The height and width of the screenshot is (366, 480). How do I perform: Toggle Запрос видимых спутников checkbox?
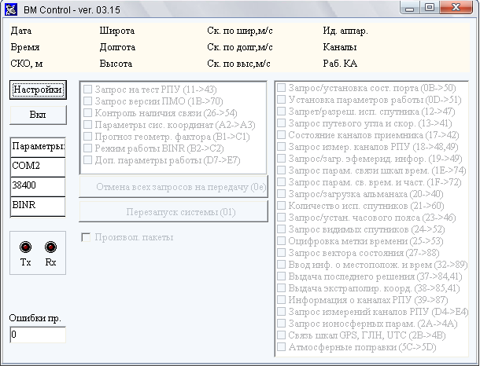click(282, 229)
